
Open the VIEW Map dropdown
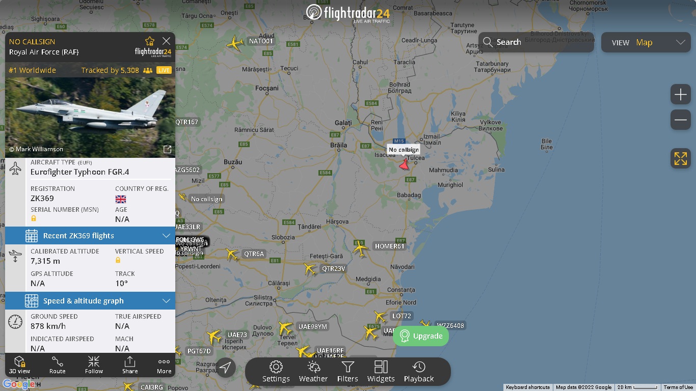click(x=646, y=42)
